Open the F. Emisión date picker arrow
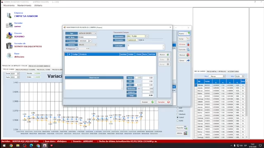The width and height of the screenshot is (264, 148). point(90,41)
